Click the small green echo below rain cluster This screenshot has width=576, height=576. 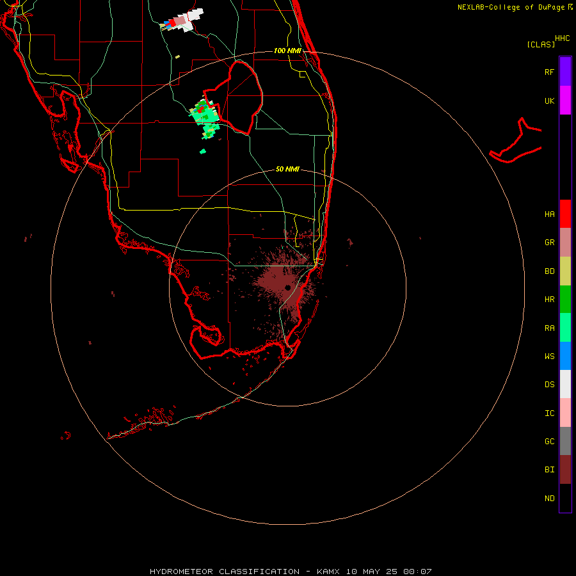tap(203, 151)
